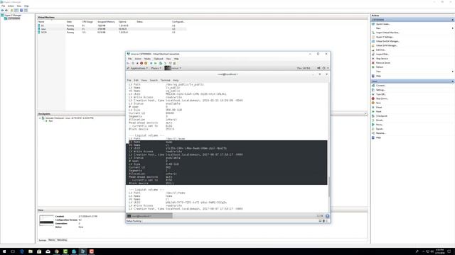Click Refresh in the Actions pane

pos(380,67)
